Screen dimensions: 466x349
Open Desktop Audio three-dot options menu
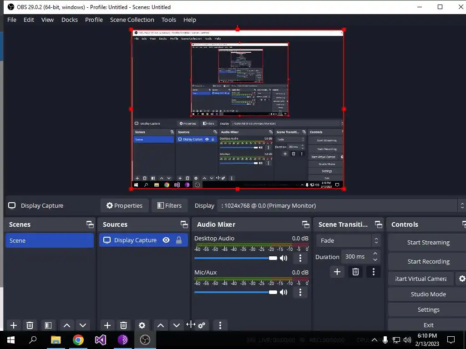[300, 258]
